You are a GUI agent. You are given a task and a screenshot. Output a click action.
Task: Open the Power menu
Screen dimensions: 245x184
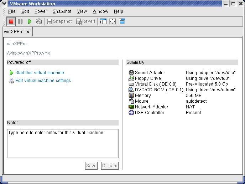(41, 11)
